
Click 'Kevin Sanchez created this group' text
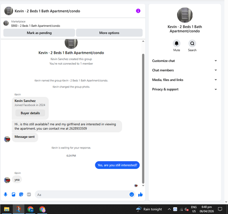click(71, 59)
